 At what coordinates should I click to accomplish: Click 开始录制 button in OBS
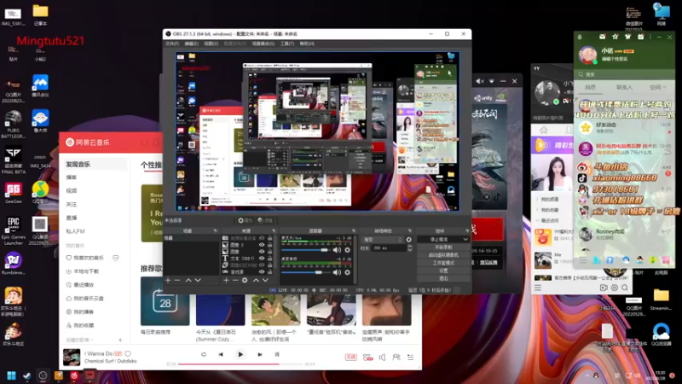tap(443, 247)
